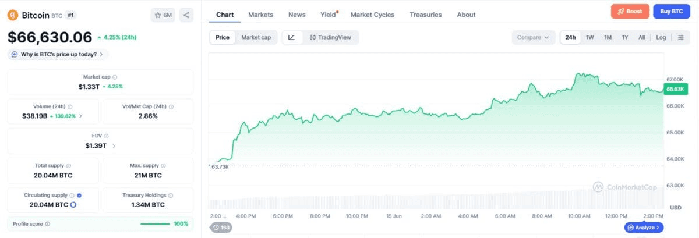Open Why is BTC's price up today
Image resolution: width=699 pixels, height=238 pixels.
click(x=58, y=54)
